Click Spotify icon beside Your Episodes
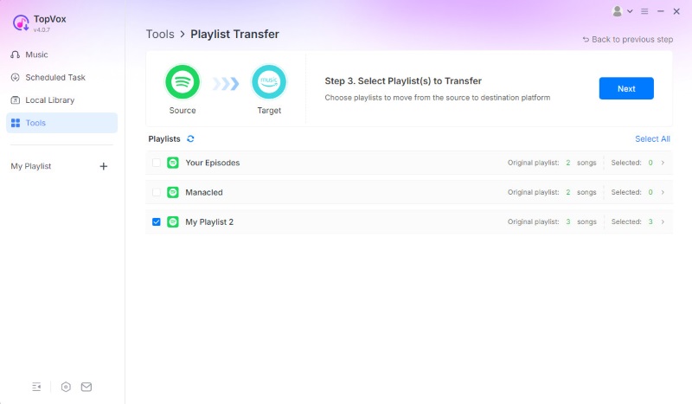The image size is (692, 404). (x=173, y=163)
